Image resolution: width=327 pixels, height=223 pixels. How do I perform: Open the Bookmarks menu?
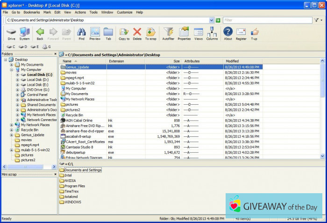click(32, 12)
